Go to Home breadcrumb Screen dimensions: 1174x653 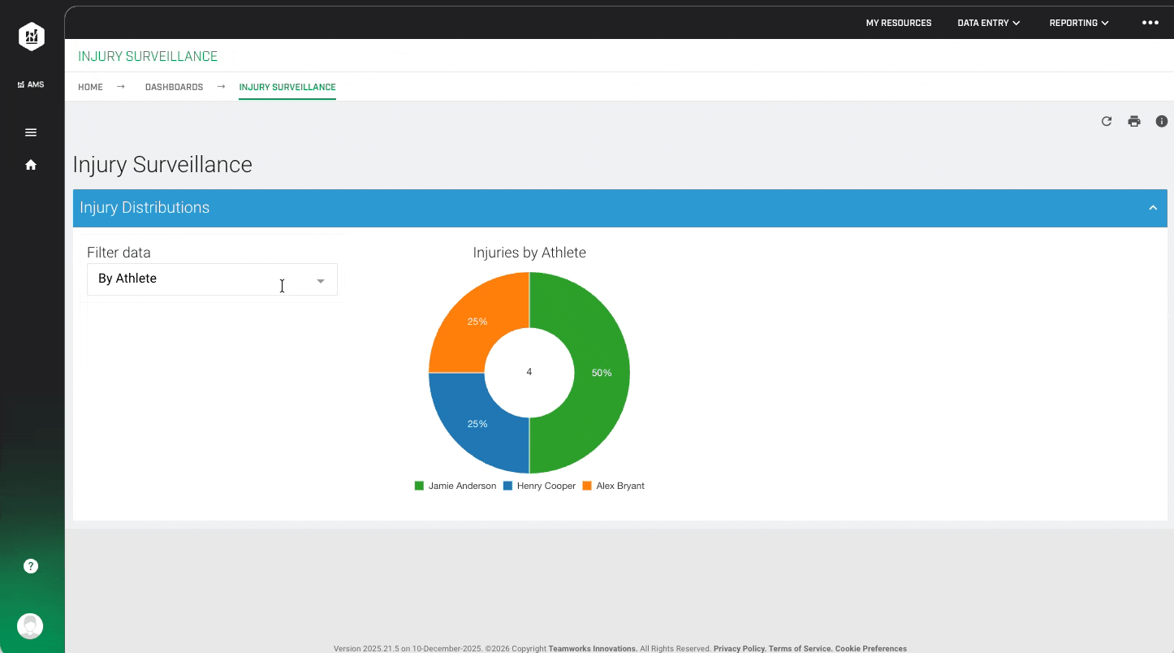point(90,87)
